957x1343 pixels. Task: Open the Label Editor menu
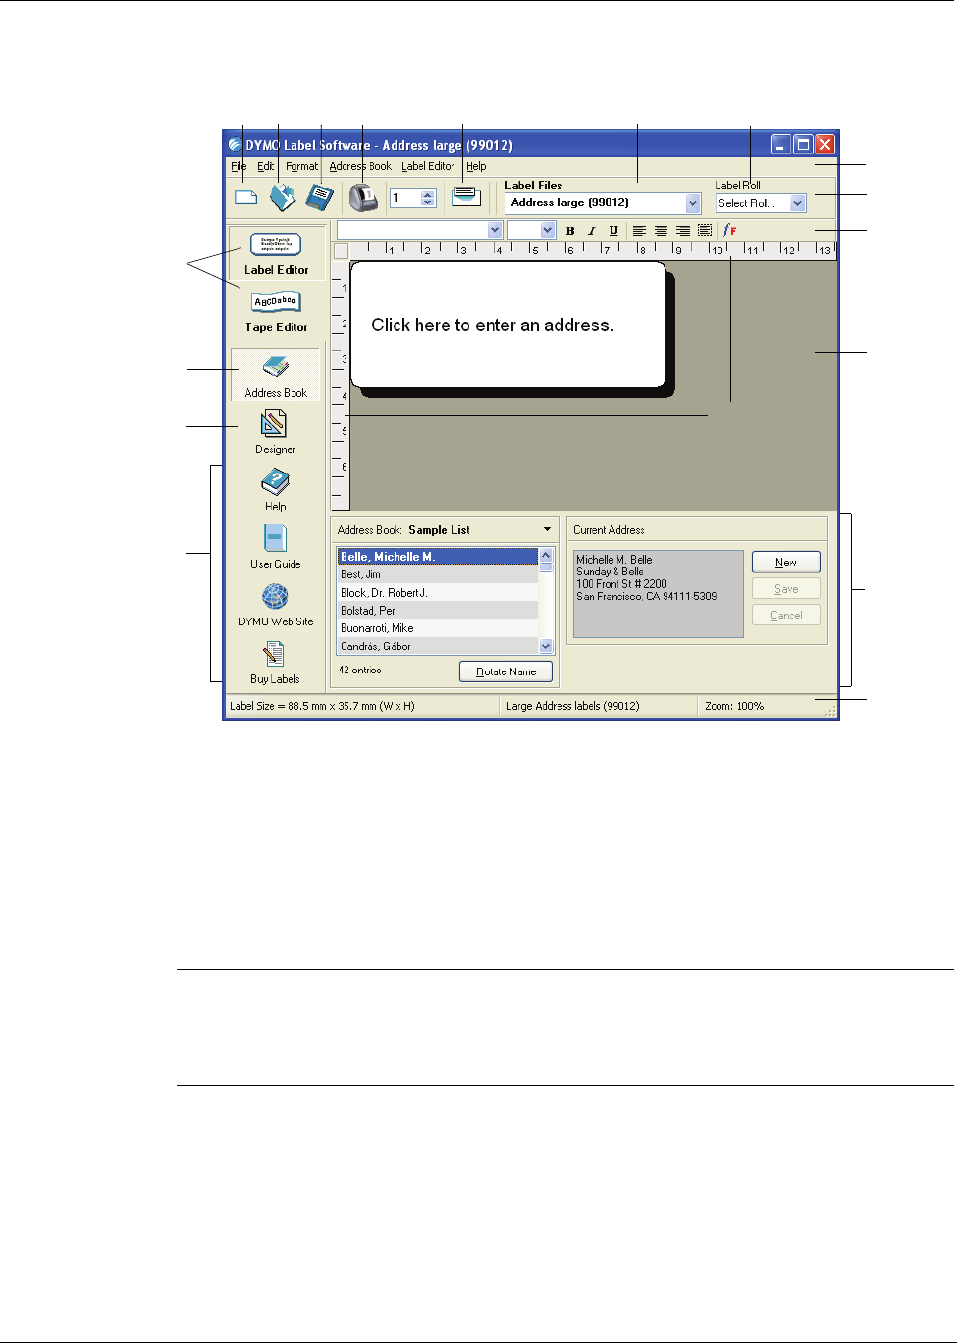[x=428, y=167]
